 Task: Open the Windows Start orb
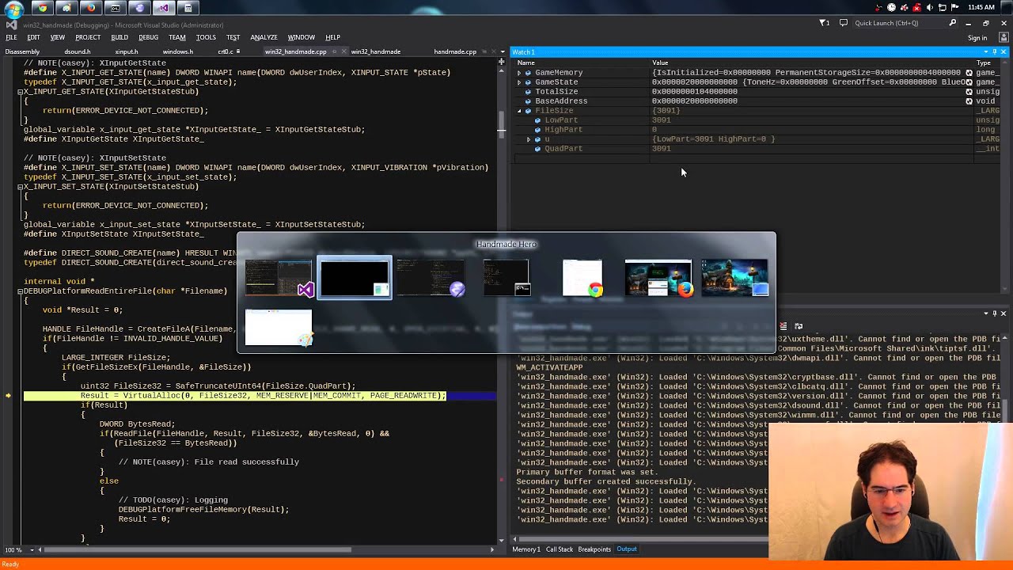[13, 9]
